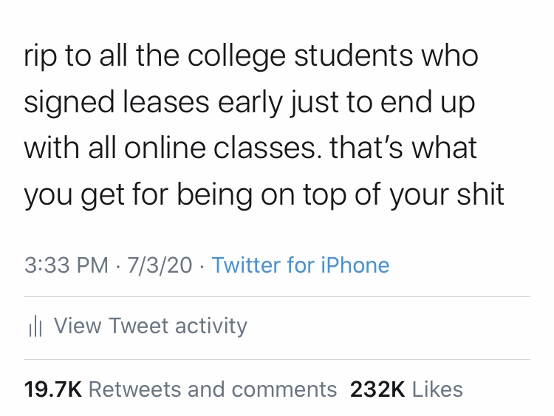
Task: Click the 232K like count number
Action: coord(377,389)
